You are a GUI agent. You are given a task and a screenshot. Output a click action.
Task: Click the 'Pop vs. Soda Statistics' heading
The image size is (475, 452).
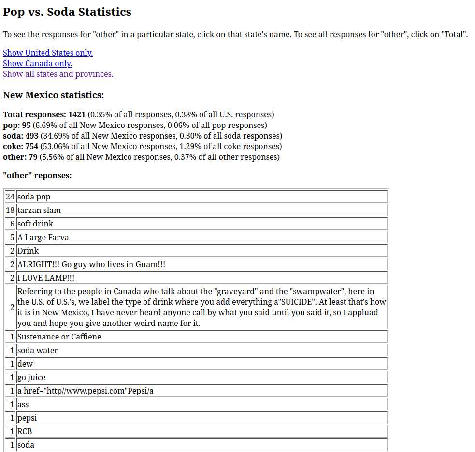(67, 12)
